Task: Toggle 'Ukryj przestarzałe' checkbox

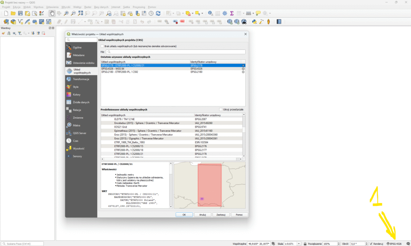Action: tap(221, 110)
